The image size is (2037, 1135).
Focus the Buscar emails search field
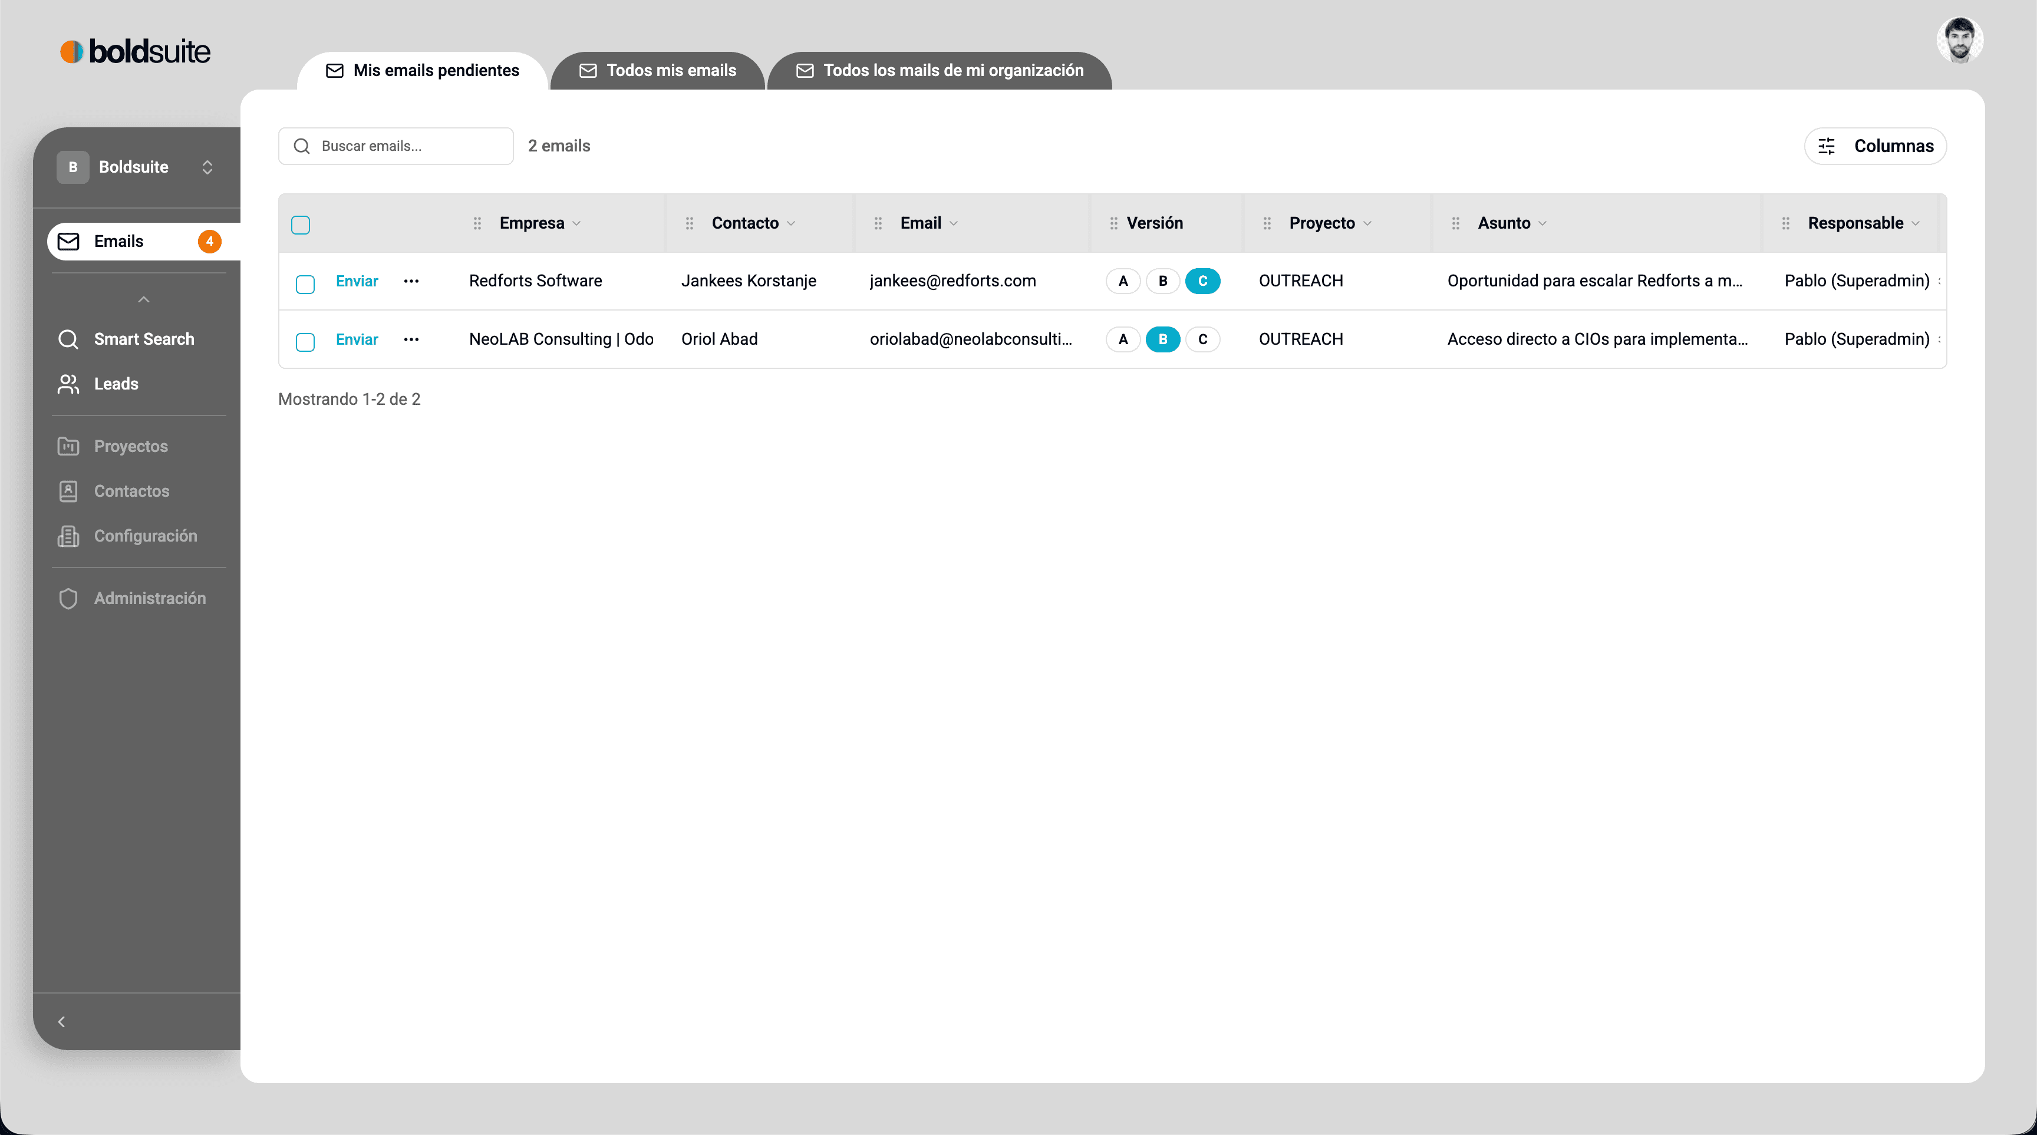[396, 146]
